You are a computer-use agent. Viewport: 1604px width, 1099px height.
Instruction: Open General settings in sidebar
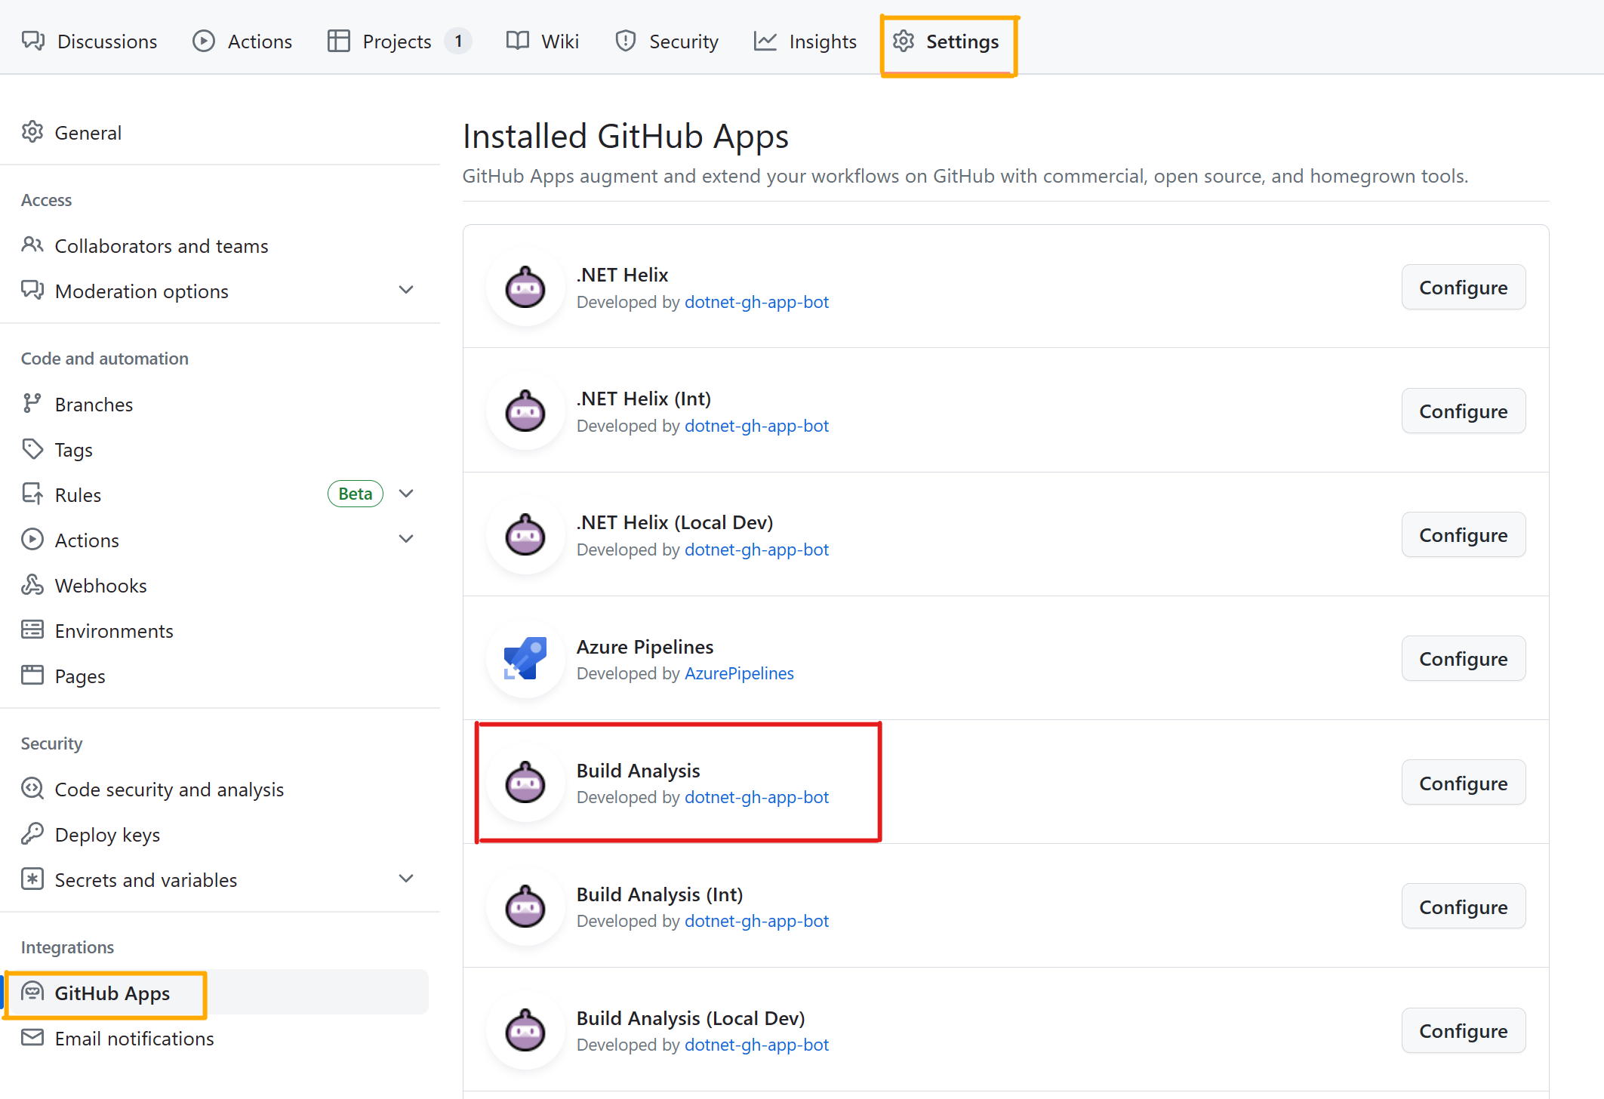[x=219, y=132]
